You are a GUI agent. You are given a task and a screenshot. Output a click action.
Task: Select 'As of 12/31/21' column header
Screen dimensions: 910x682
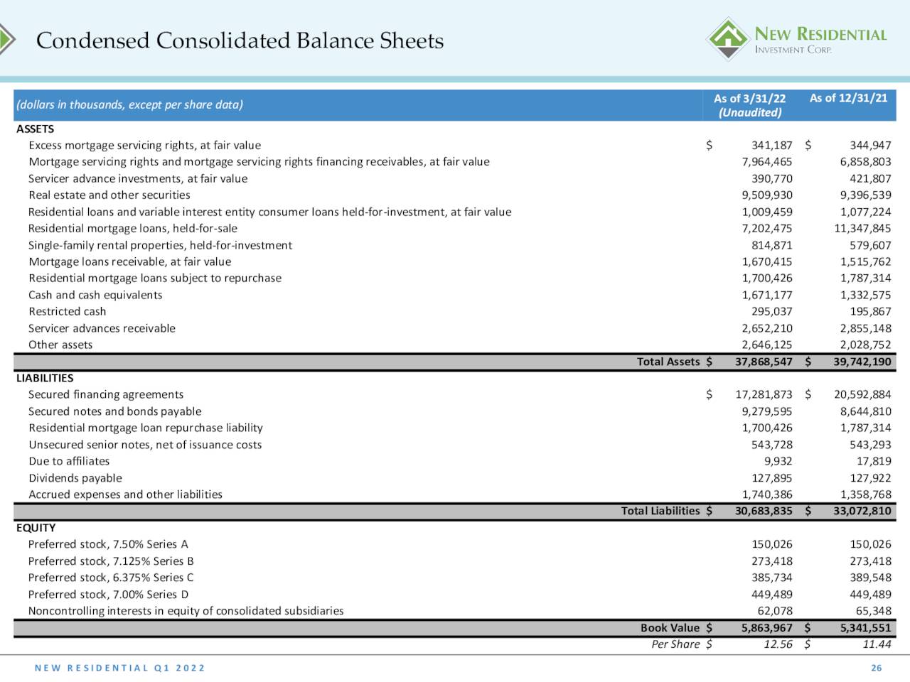[848, 98]
